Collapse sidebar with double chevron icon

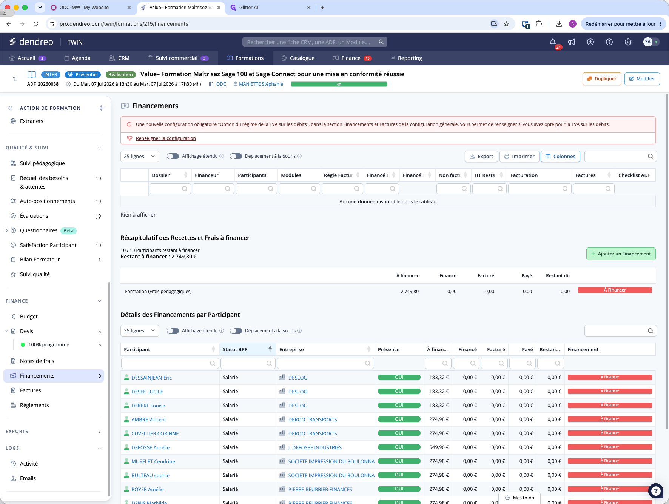(10, 108)
